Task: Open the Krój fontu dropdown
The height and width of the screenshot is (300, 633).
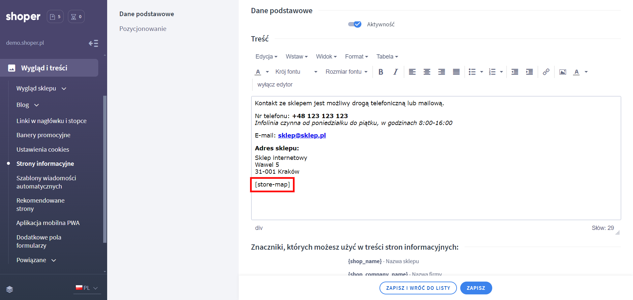Action: [x=296, y=72]
